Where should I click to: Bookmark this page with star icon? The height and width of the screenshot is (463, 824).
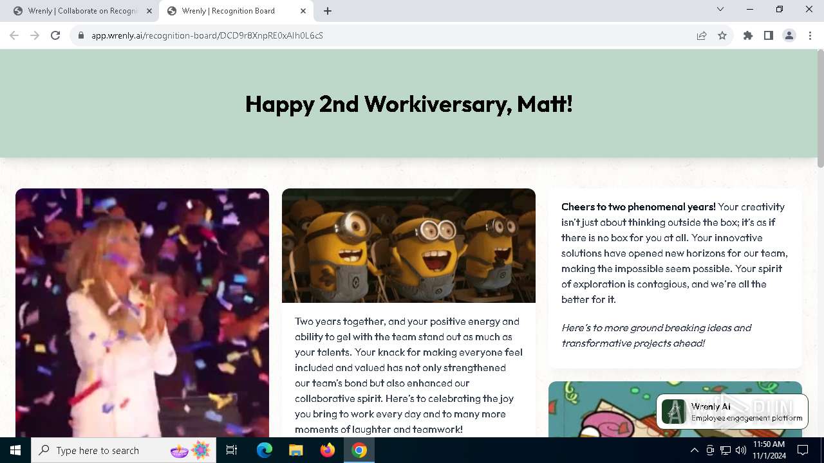coord(722,35)
